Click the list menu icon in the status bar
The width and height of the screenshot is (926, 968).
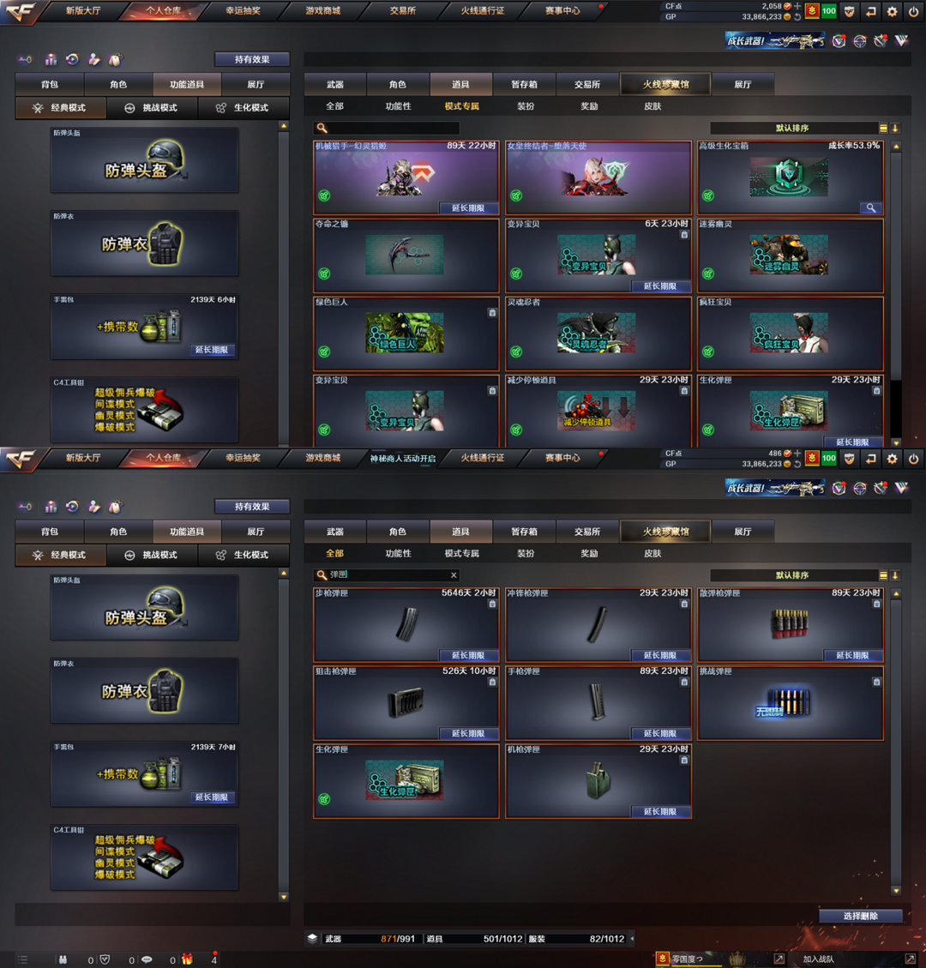tap(23, 959)
